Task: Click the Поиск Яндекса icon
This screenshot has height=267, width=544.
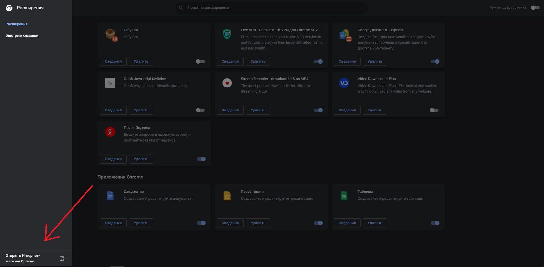Action: tap(110, 132)
